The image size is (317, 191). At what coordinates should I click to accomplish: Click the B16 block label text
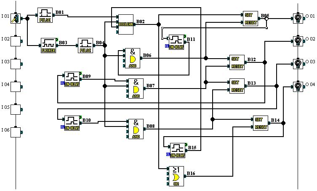191,173
